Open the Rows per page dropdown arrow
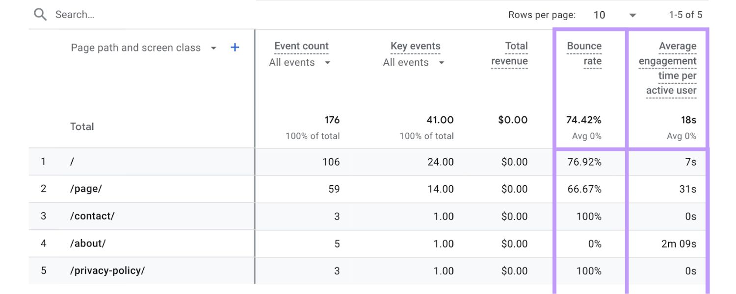 click(632, 15)
